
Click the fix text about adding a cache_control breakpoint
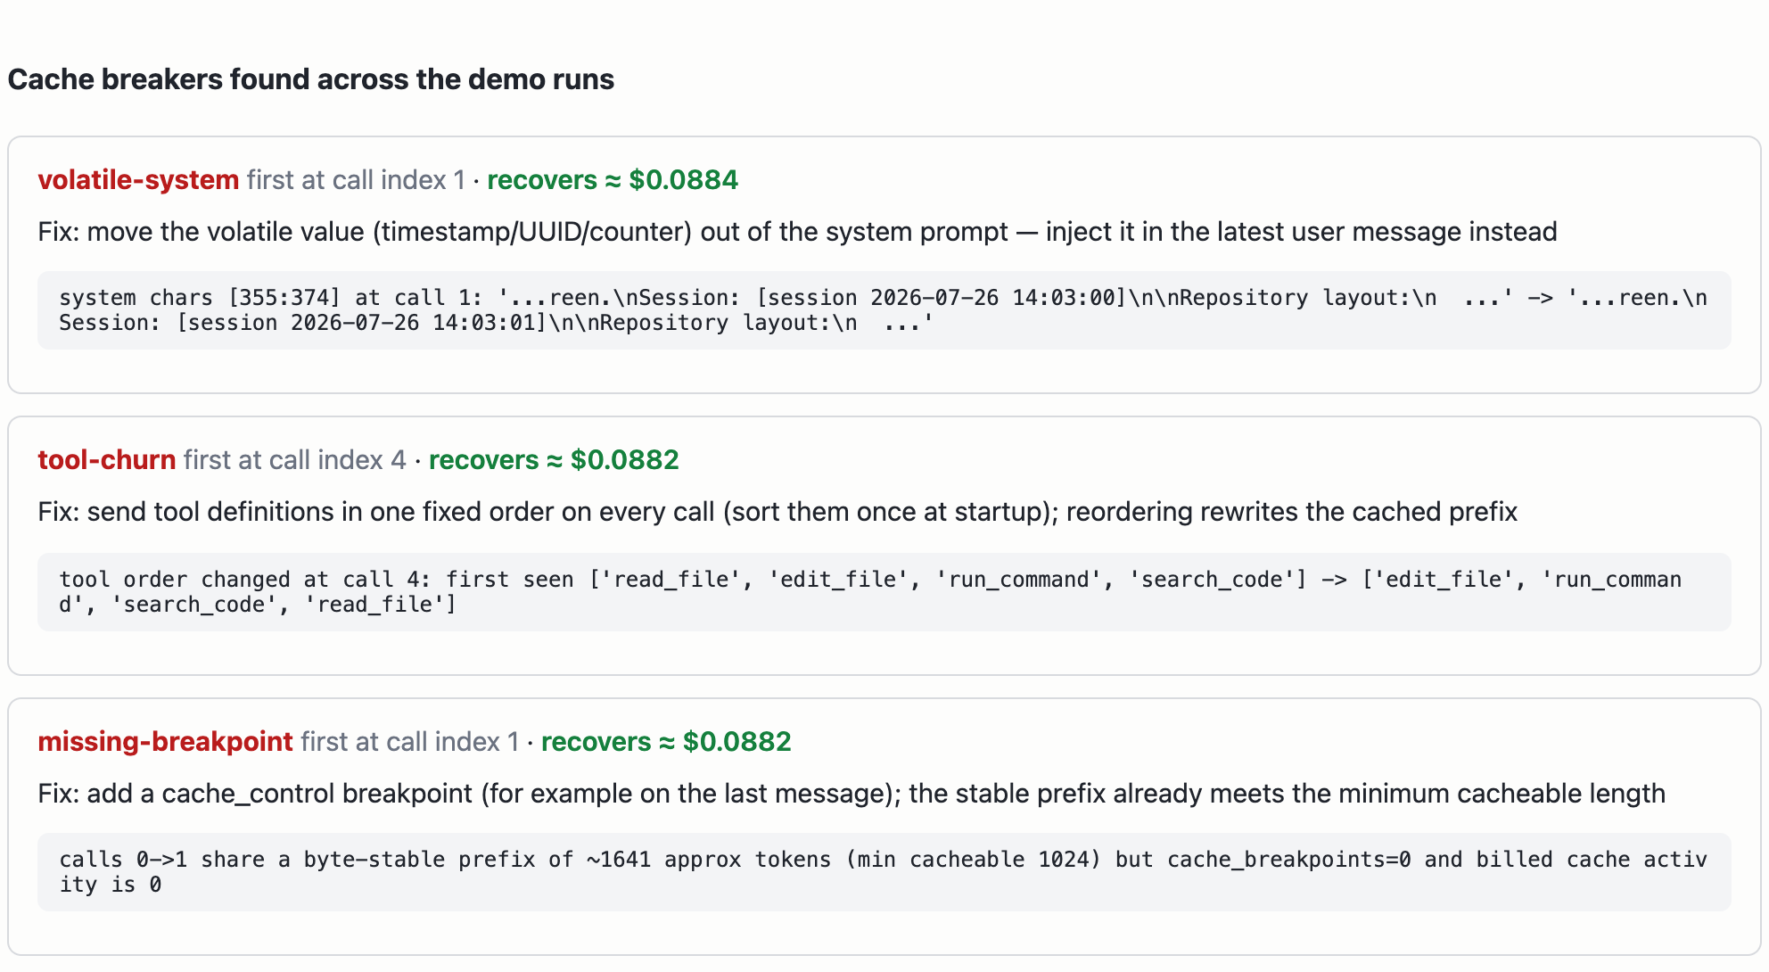tap(852, 794)
